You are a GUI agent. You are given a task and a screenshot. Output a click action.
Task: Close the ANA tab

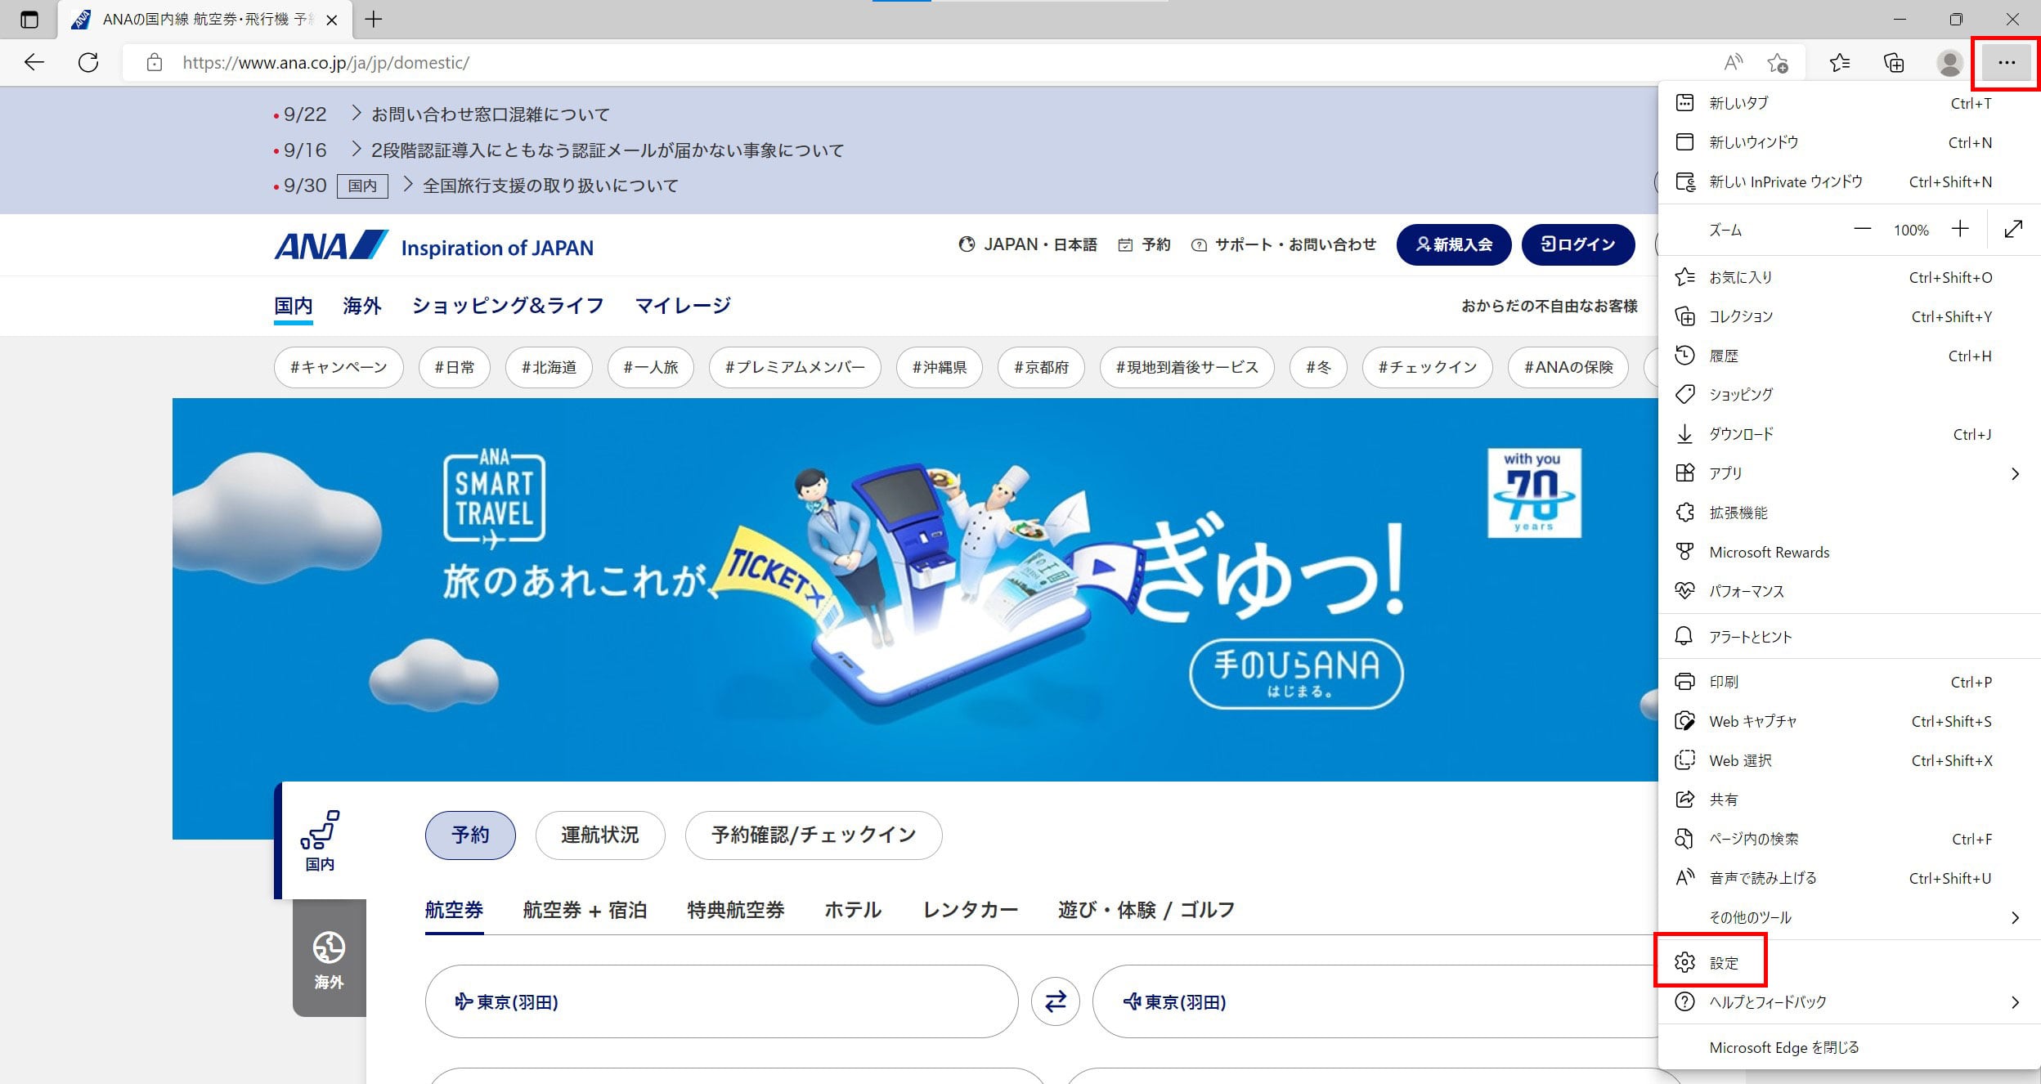coord(332,20)
